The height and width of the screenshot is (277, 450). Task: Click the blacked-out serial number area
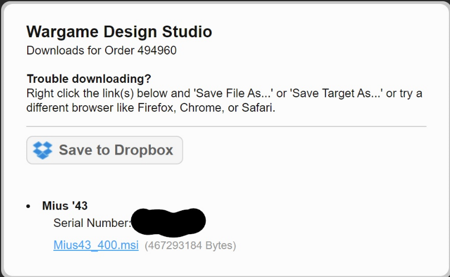tap(169, 222)
